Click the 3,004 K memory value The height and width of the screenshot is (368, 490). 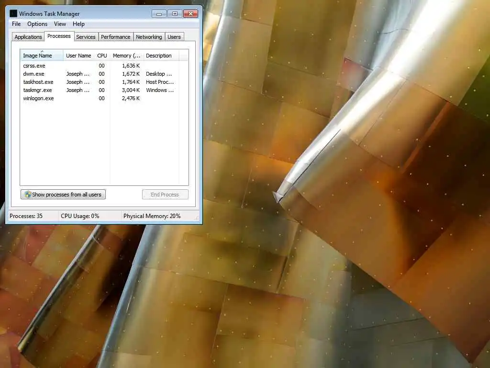click(x=131, y=90)
